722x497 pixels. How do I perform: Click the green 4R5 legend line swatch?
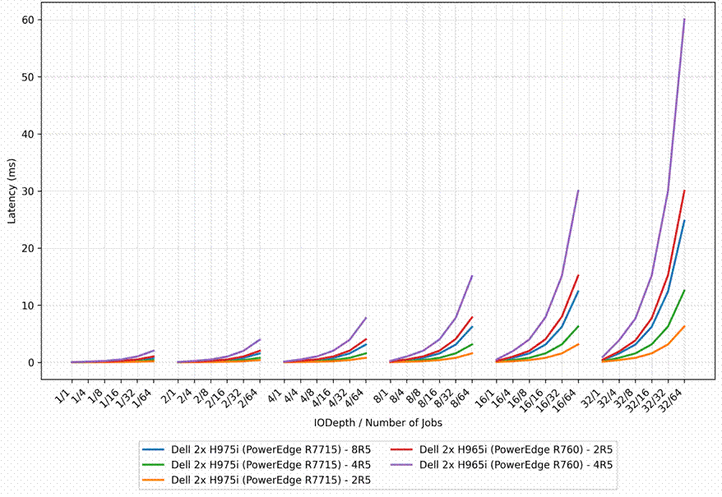(x=153, y=465)
